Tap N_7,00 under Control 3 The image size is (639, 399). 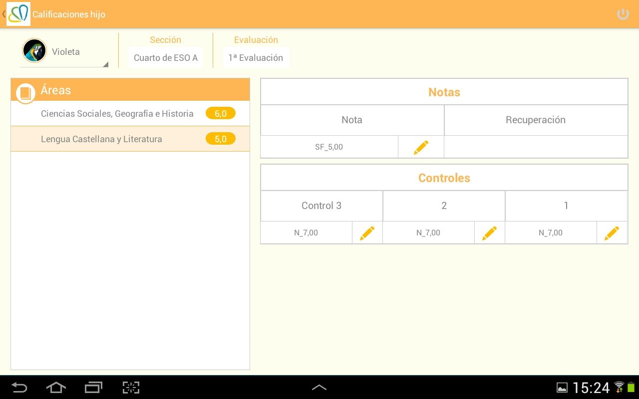click(306, 233)
